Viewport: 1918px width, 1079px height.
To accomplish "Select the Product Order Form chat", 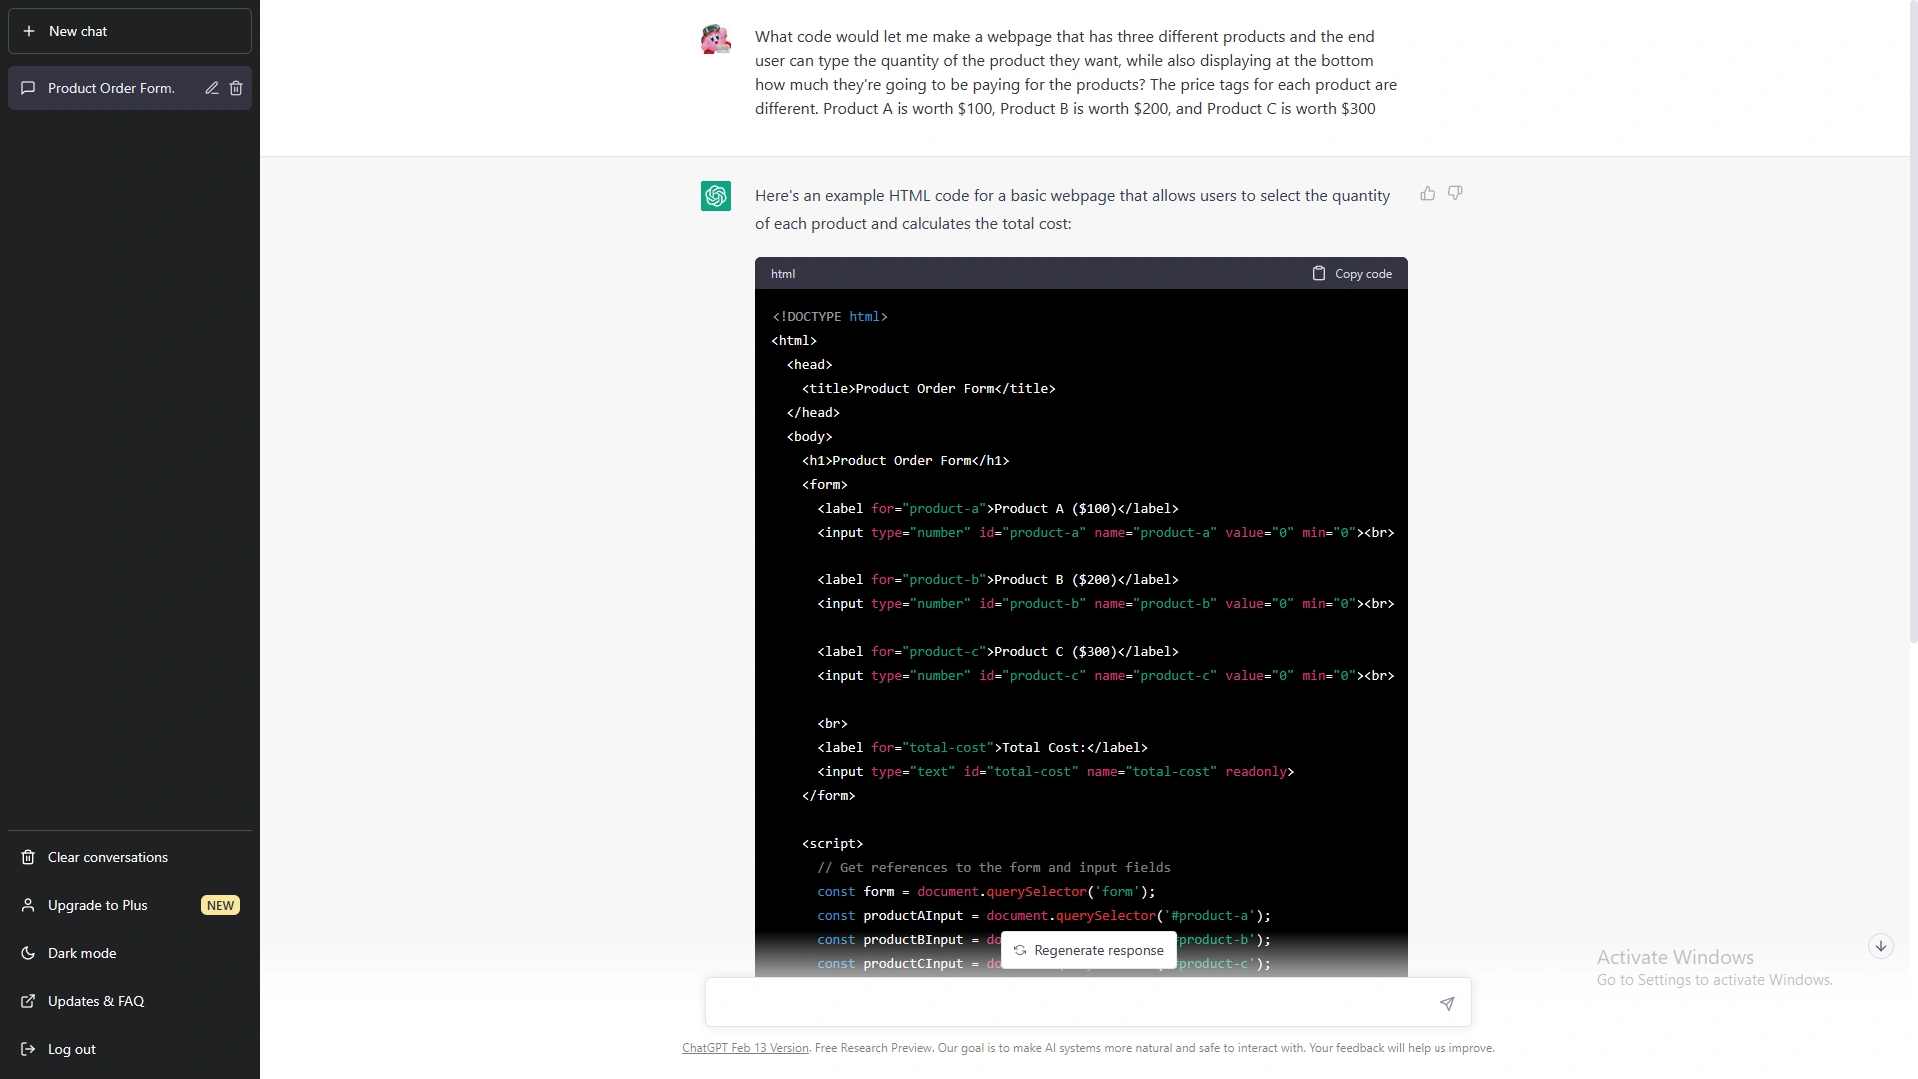I will 110,88.
